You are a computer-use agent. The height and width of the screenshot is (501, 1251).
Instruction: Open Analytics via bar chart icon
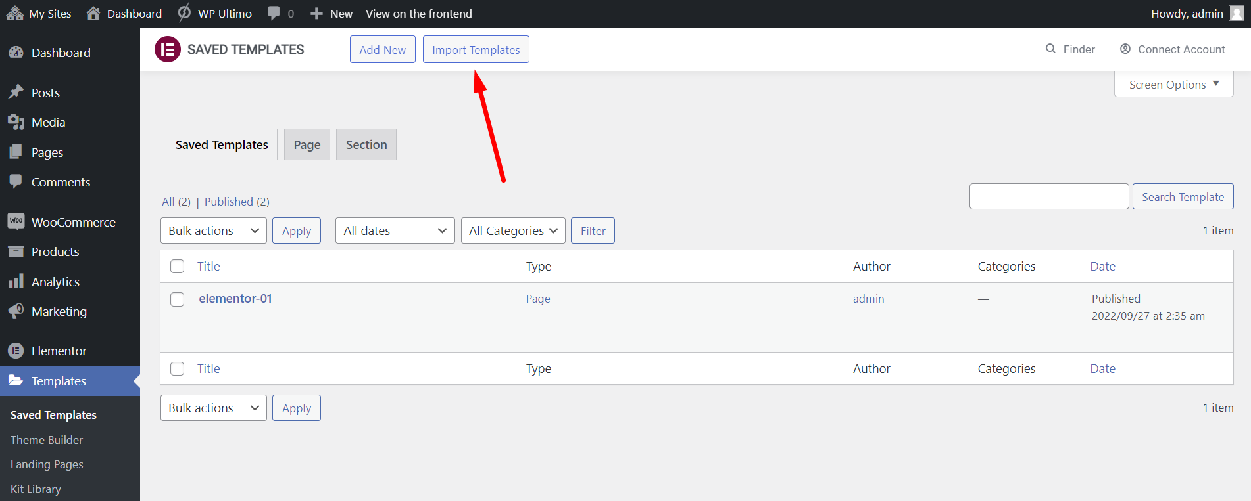pyautogui.click(x=16, y=282)
